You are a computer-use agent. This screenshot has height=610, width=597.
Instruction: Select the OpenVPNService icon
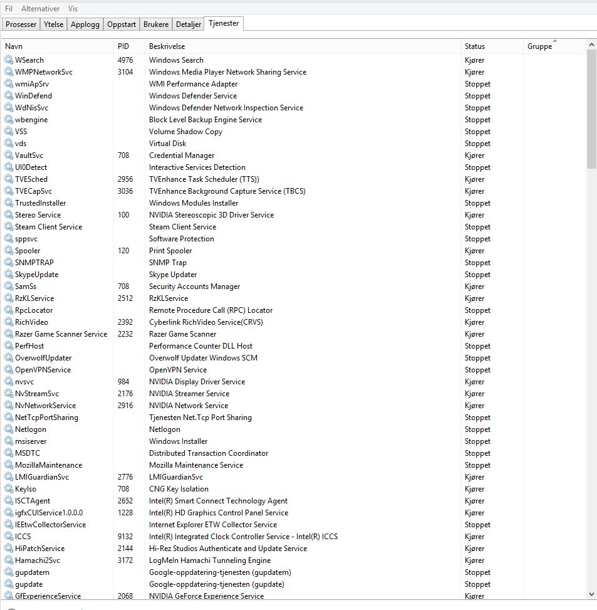tap(9, 370)
